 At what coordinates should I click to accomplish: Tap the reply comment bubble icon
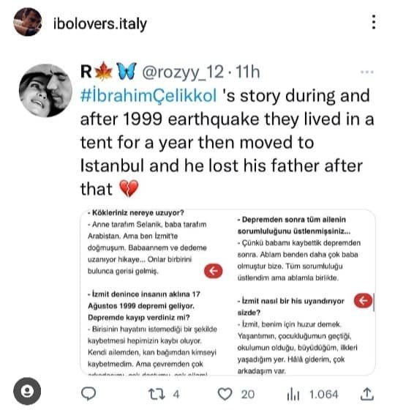click(x=89, y=394)
